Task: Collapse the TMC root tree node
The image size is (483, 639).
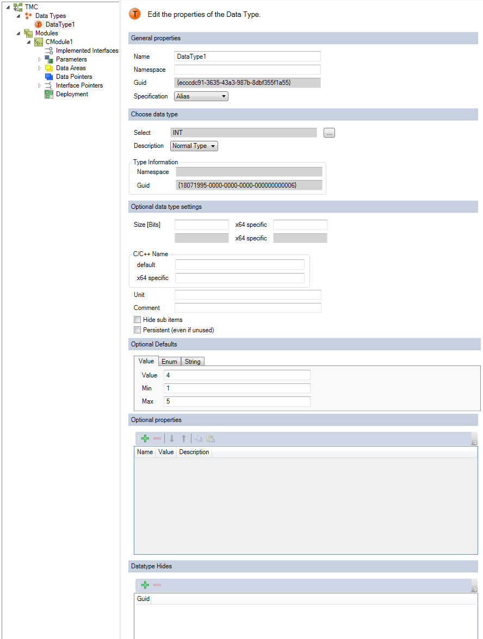Action: click(8, 7)
